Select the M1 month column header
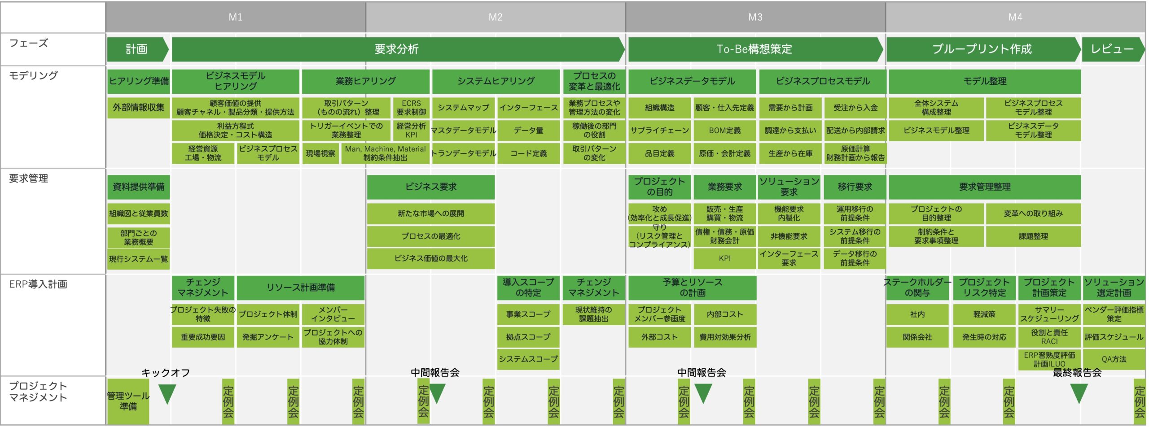Screen dimensions: 1149x427 click(x=236, y=17)
